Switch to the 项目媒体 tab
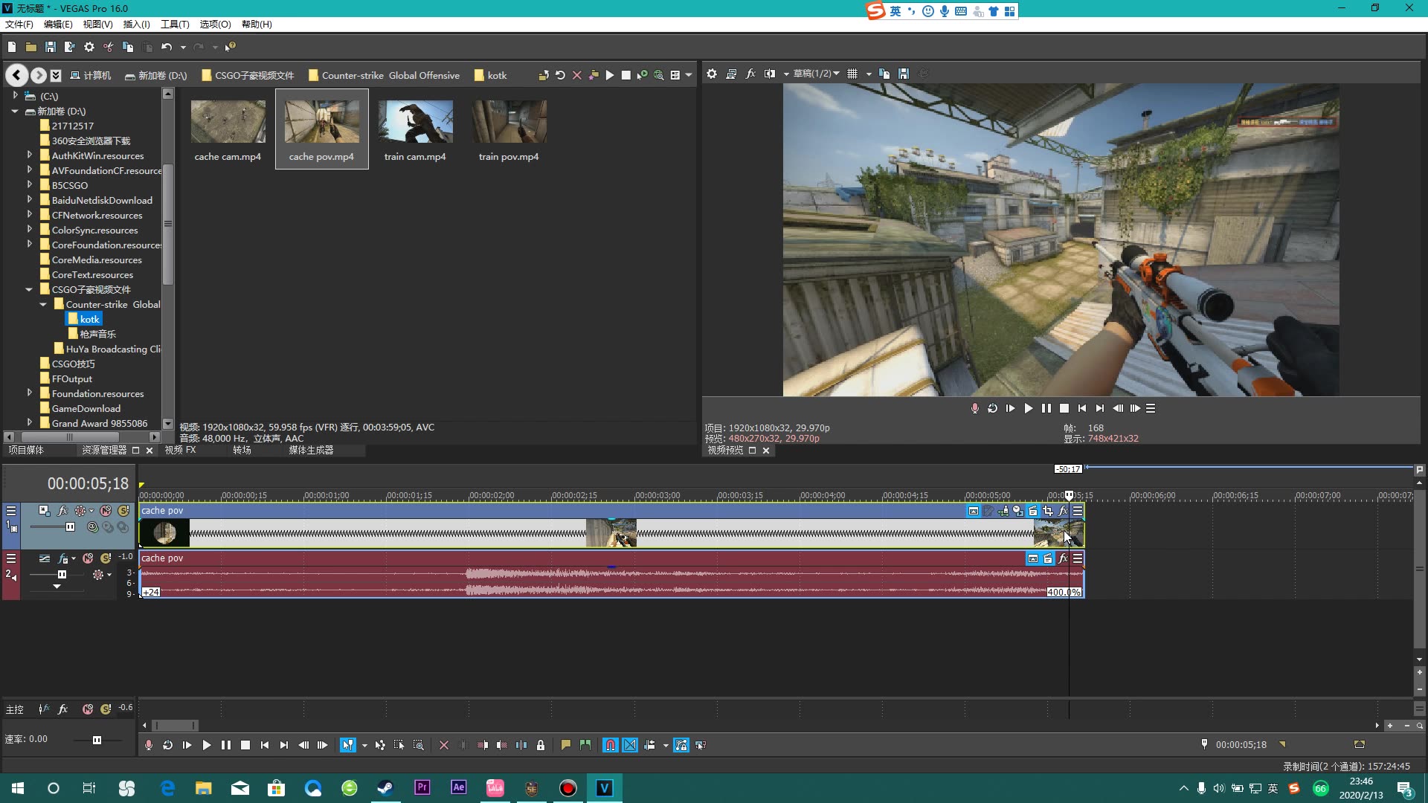The width and height of the screenshot is (1428, 803). pyautogui.click(x=26, y=450)
